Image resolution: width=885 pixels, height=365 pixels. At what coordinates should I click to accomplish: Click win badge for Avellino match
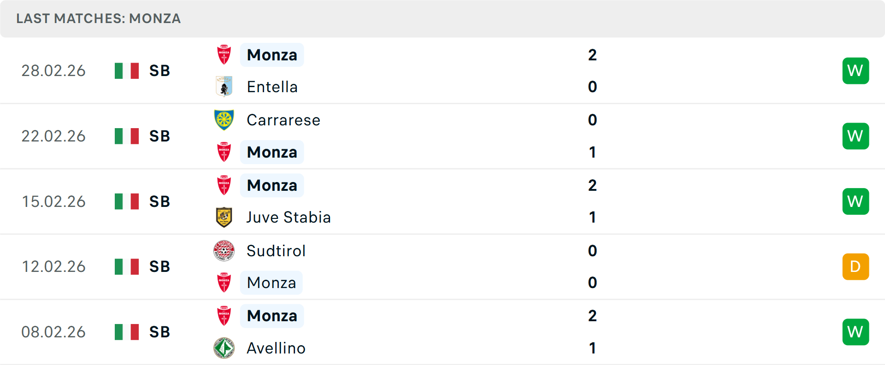(x=855, y=332)
